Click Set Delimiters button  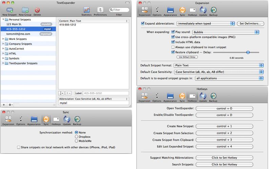point(250,23)
